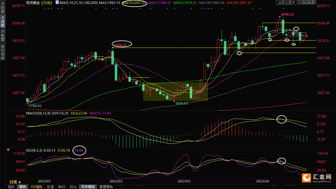Click the chart scale-to-start icon
Screen dimensions: 336x189
point(305,2)
